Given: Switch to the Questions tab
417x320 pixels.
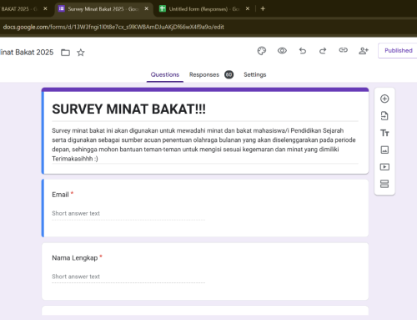Looking at the screenshot, I should (x=165, y=74).
